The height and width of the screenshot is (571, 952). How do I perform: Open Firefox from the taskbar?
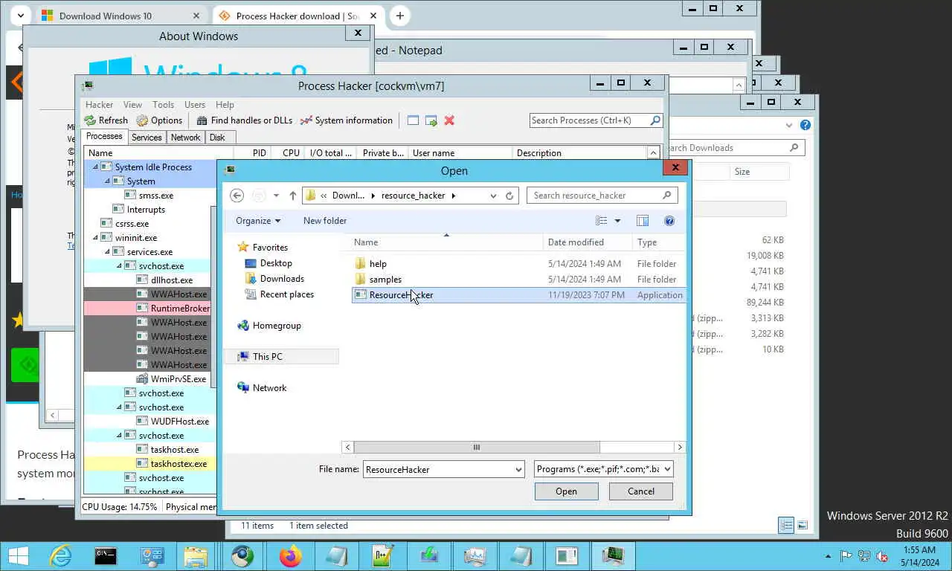pos(290,556)
